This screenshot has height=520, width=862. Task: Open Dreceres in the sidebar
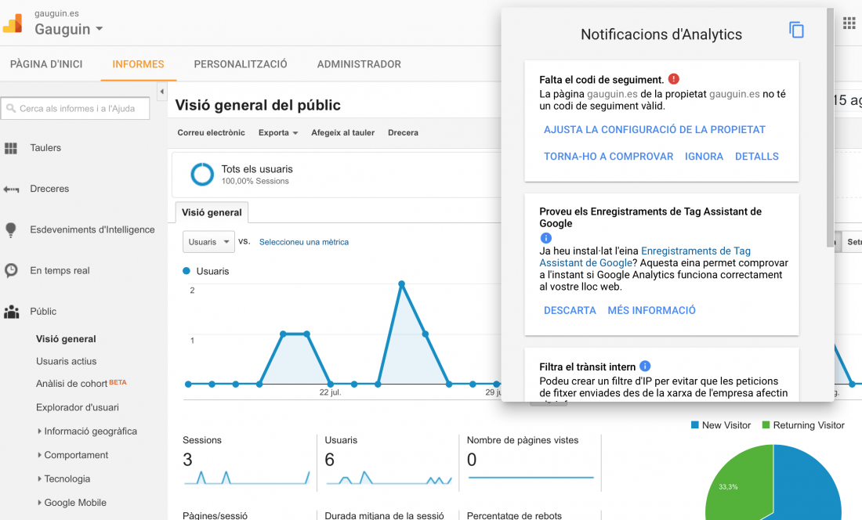coord(49,189)
